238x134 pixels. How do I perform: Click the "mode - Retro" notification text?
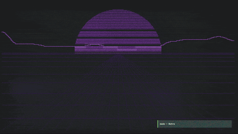point(167,124)
